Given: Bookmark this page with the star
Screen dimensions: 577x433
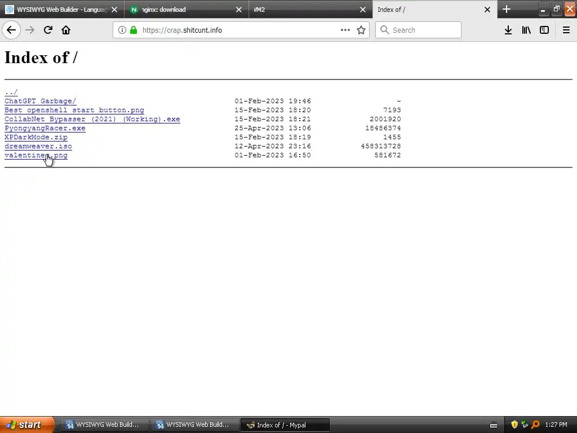Looking at the screenshot, I should pyautogui.click(x=361, y=30).
